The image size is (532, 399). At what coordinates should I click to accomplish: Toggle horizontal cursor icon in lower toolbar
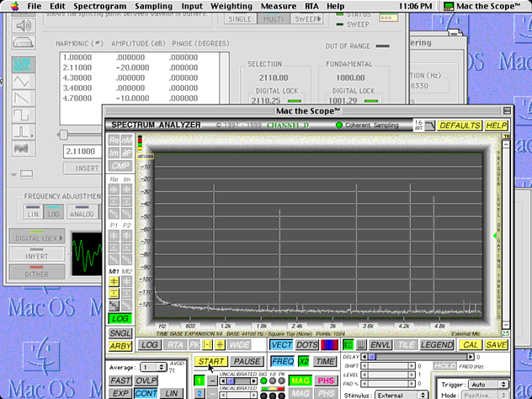[x=207, y=345]
